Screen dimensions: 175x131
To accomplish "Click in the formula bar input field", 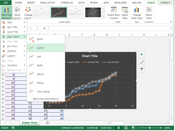I will (x=109, y=28).
